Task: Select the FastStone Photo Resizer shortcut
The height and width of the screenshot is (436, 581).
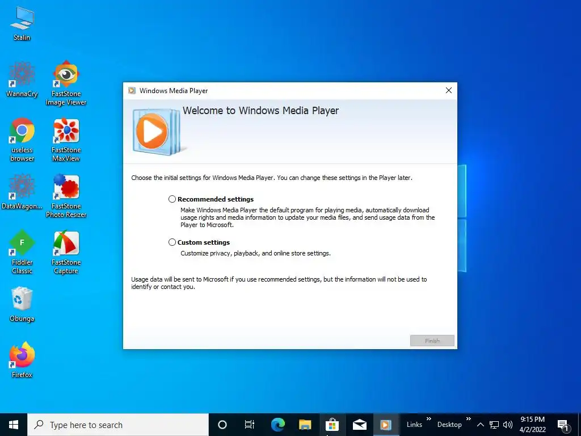Action: click(x=66, y=196)
